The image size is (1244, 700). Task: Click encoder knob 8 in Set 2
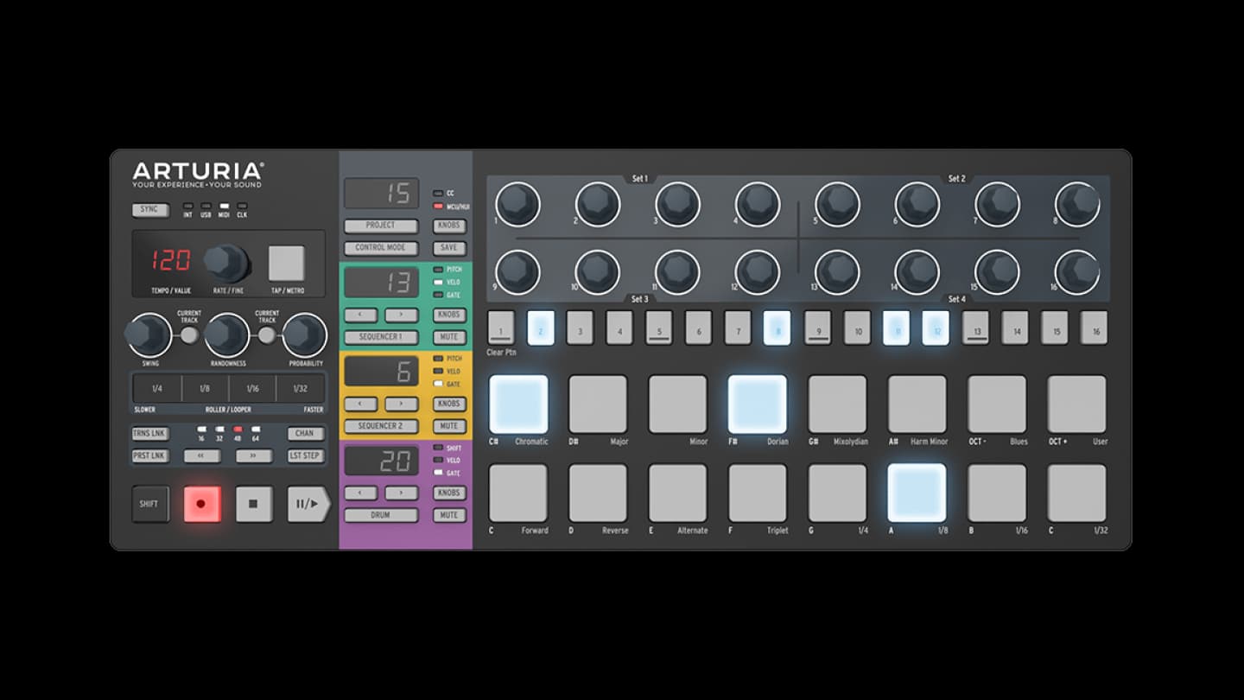tap(1077, 205)
